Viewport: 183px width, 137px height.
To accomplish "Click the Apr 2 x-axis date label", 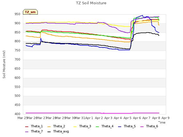I will 99,118.
